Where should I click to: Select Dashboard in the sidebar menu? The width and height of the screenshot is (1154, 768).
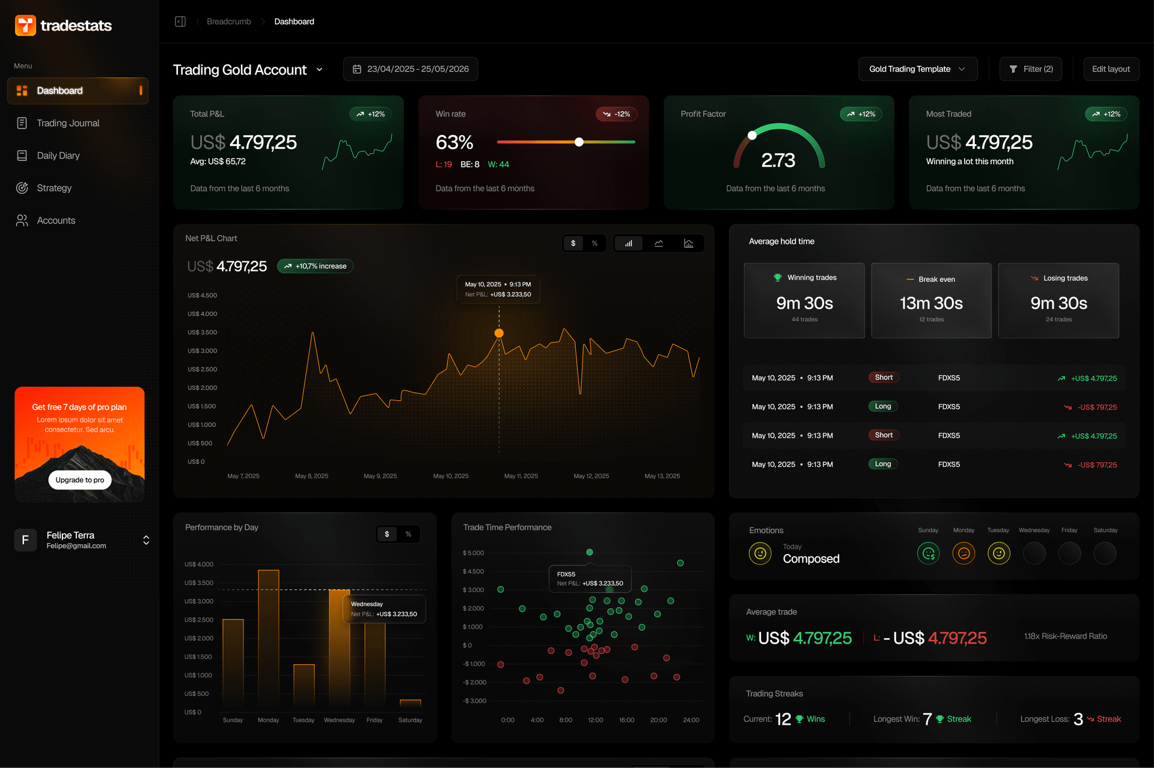coord(60,91)
